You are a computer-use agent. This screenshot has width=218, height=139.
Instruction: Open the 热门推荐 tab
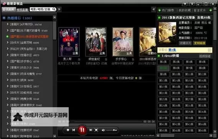point(168,10)
